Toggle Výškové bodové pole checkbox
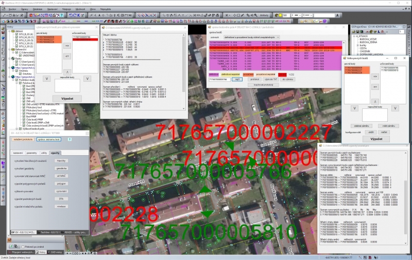Viewport: 412px width, 260px height. (20, 128)
